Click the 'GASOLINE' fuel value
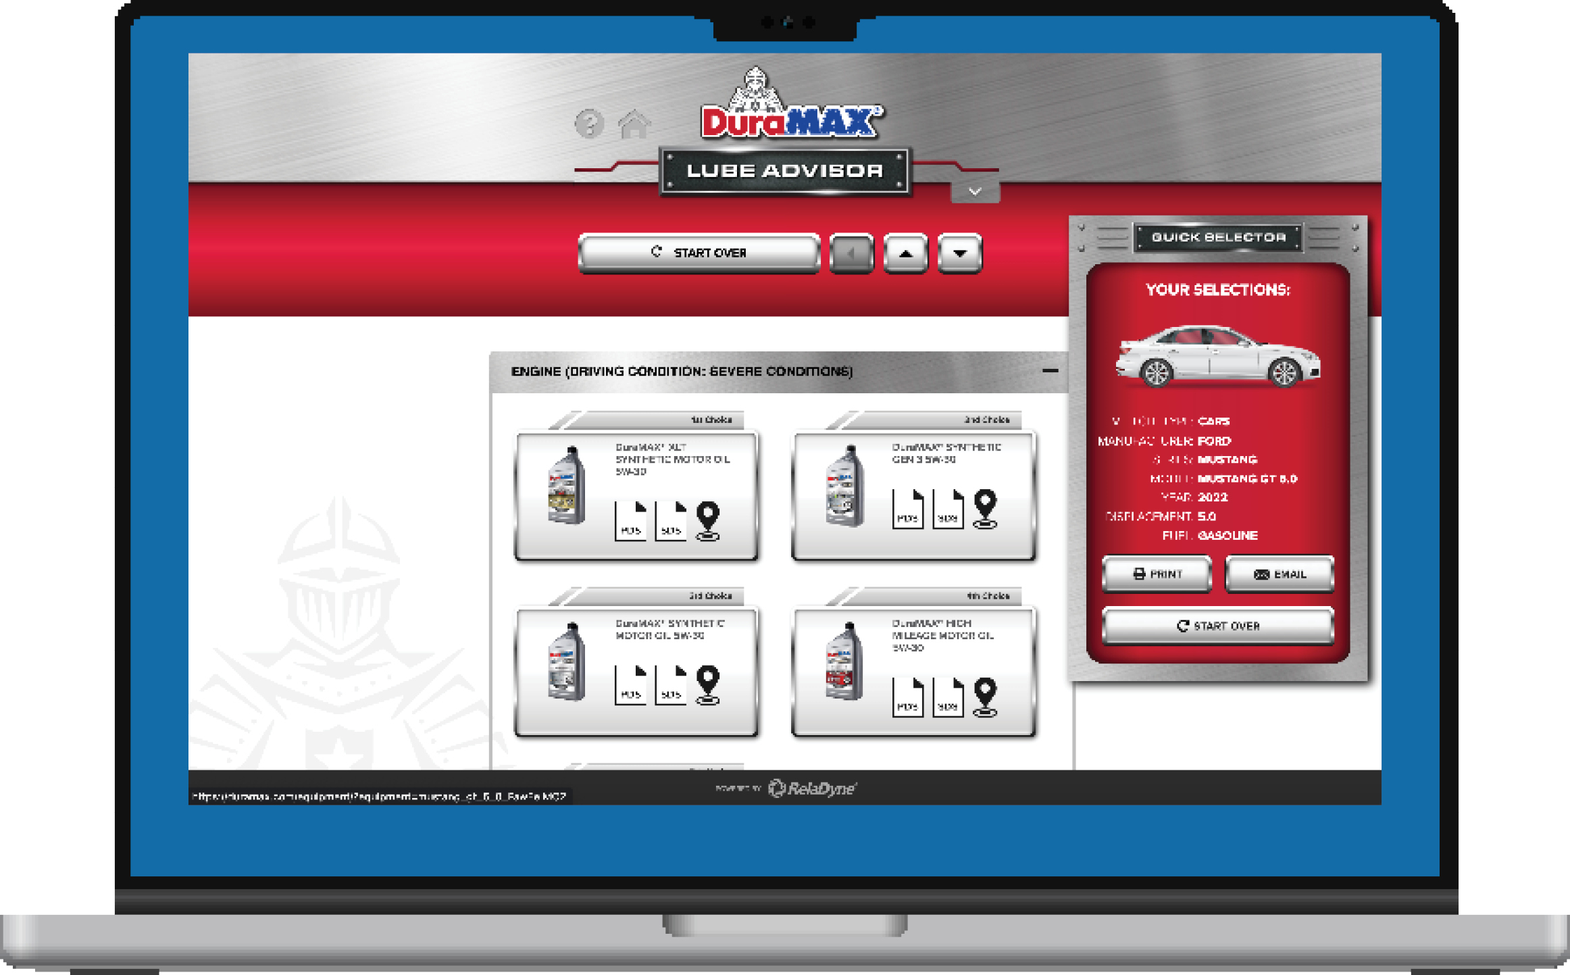This screenshot has width=1570, height=975. (x=1227, y=535)
